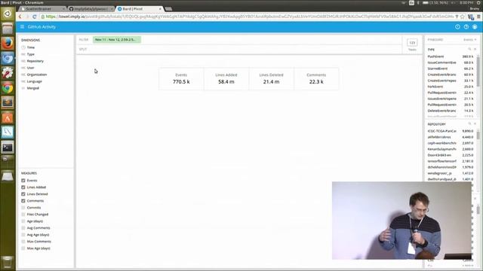Image resolution: width=483 pixels, height=271 pixels.
Task: Open a new browser tab
Action: [x=168, y=9]
